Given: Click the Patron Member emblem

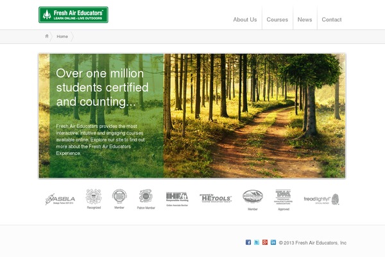Looking at the screenshot, I should point(146,199).
